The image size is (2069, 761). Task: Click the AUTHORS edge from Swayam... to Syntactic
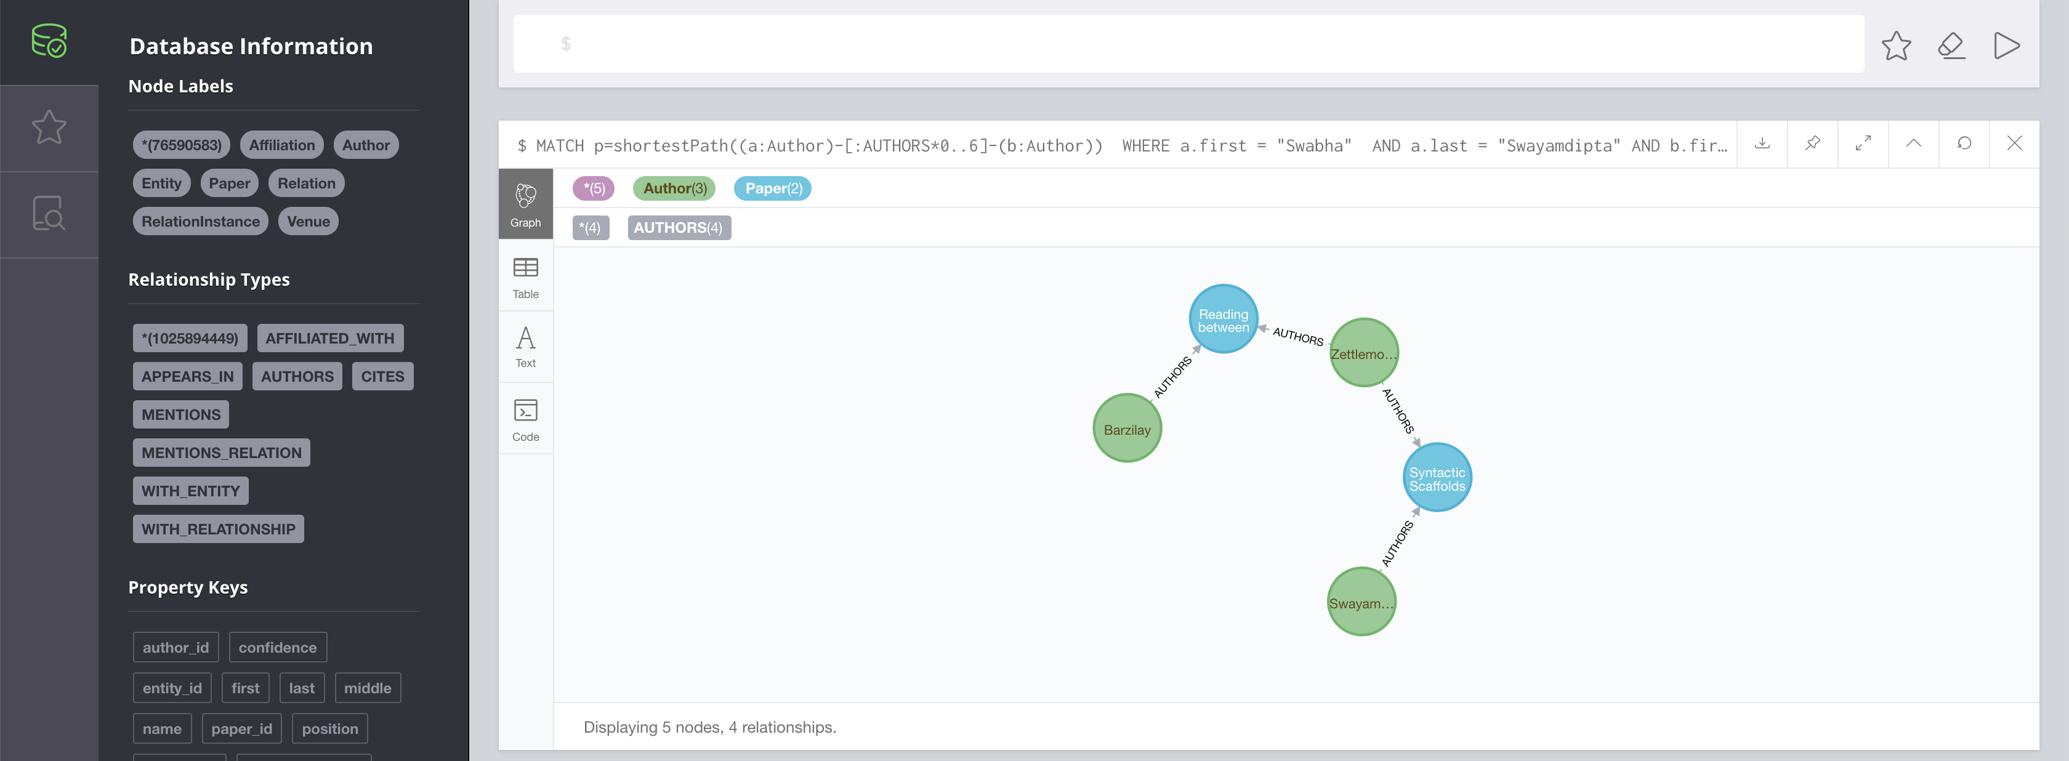point(1398,544)
